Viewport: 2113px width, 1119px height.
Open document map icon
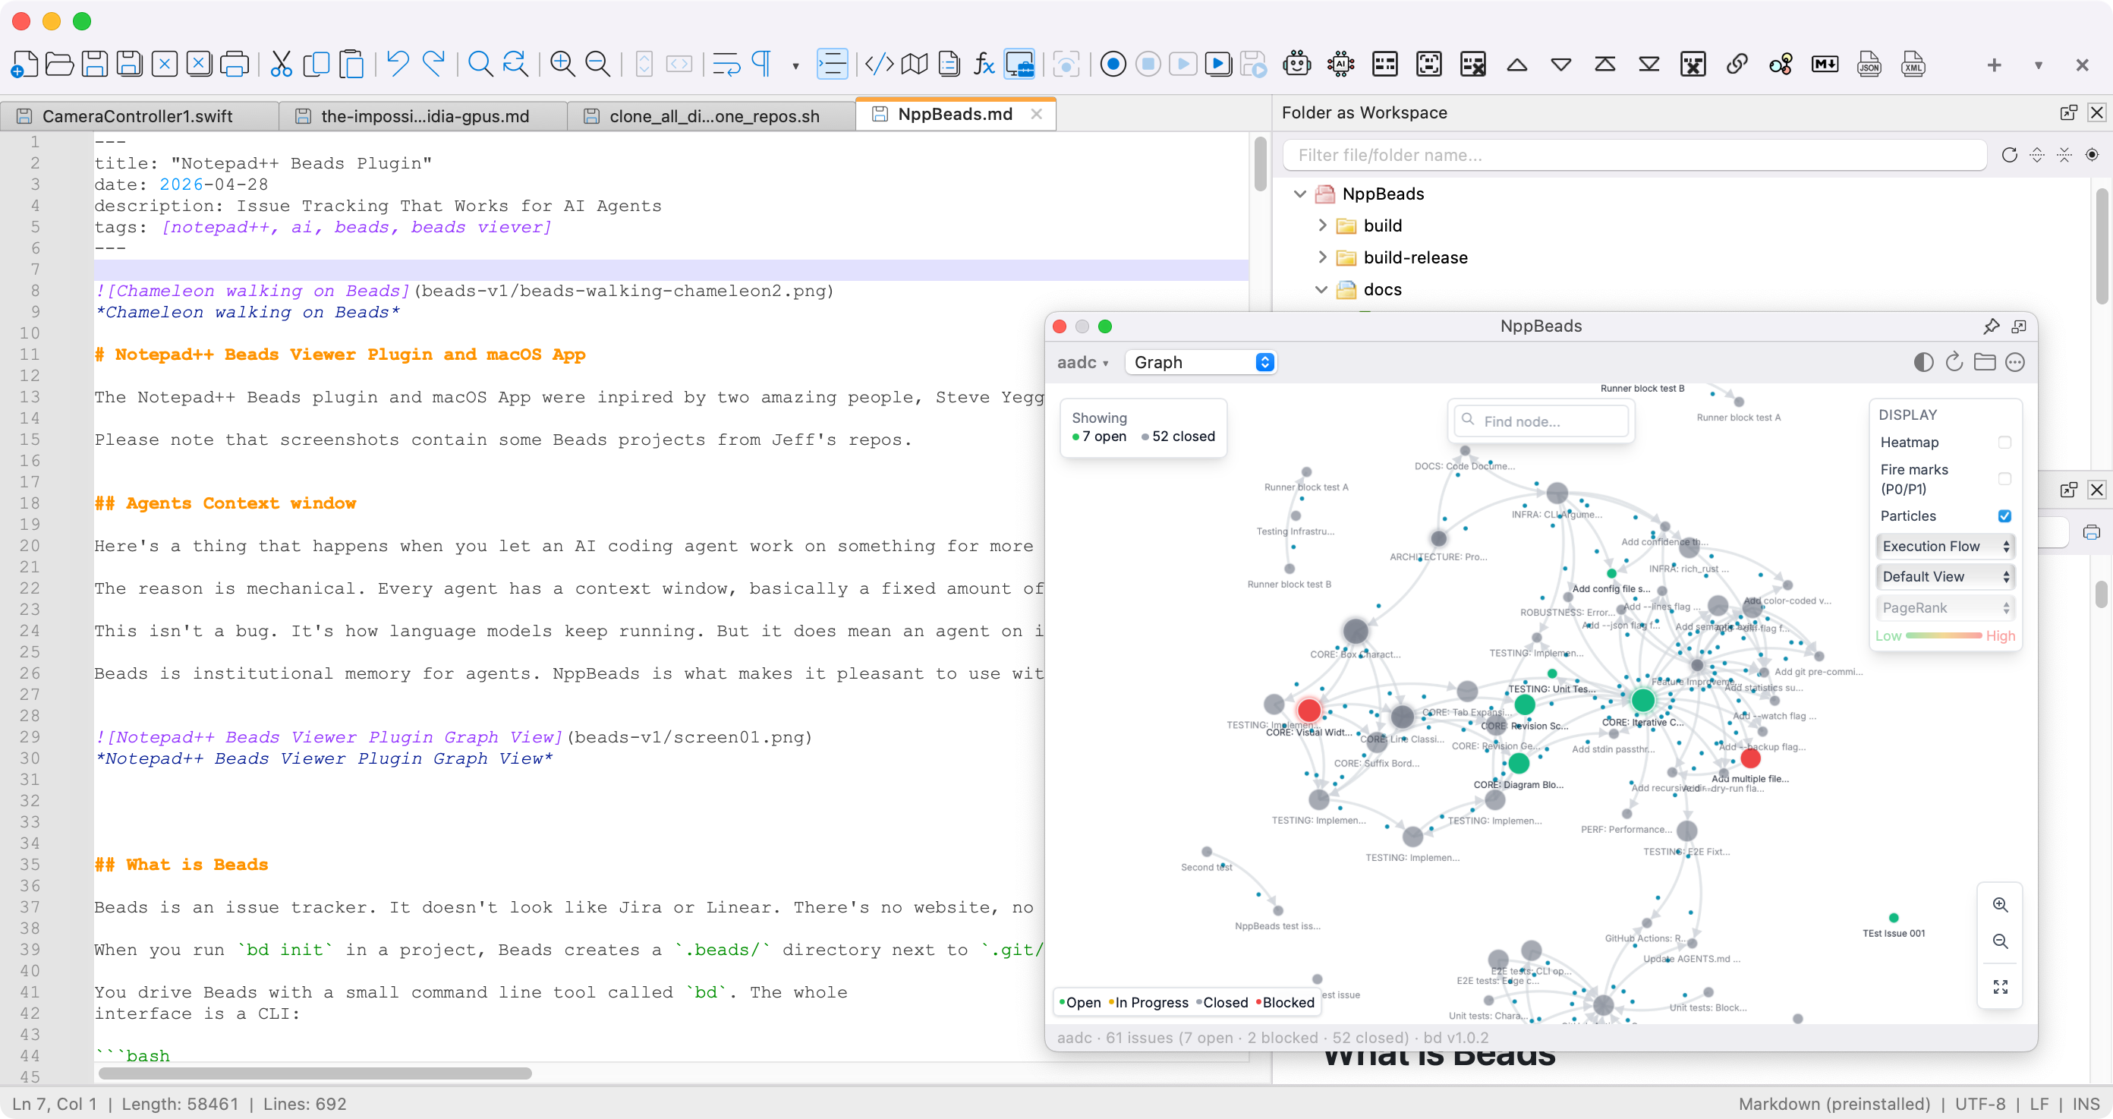tap(914, 64)
